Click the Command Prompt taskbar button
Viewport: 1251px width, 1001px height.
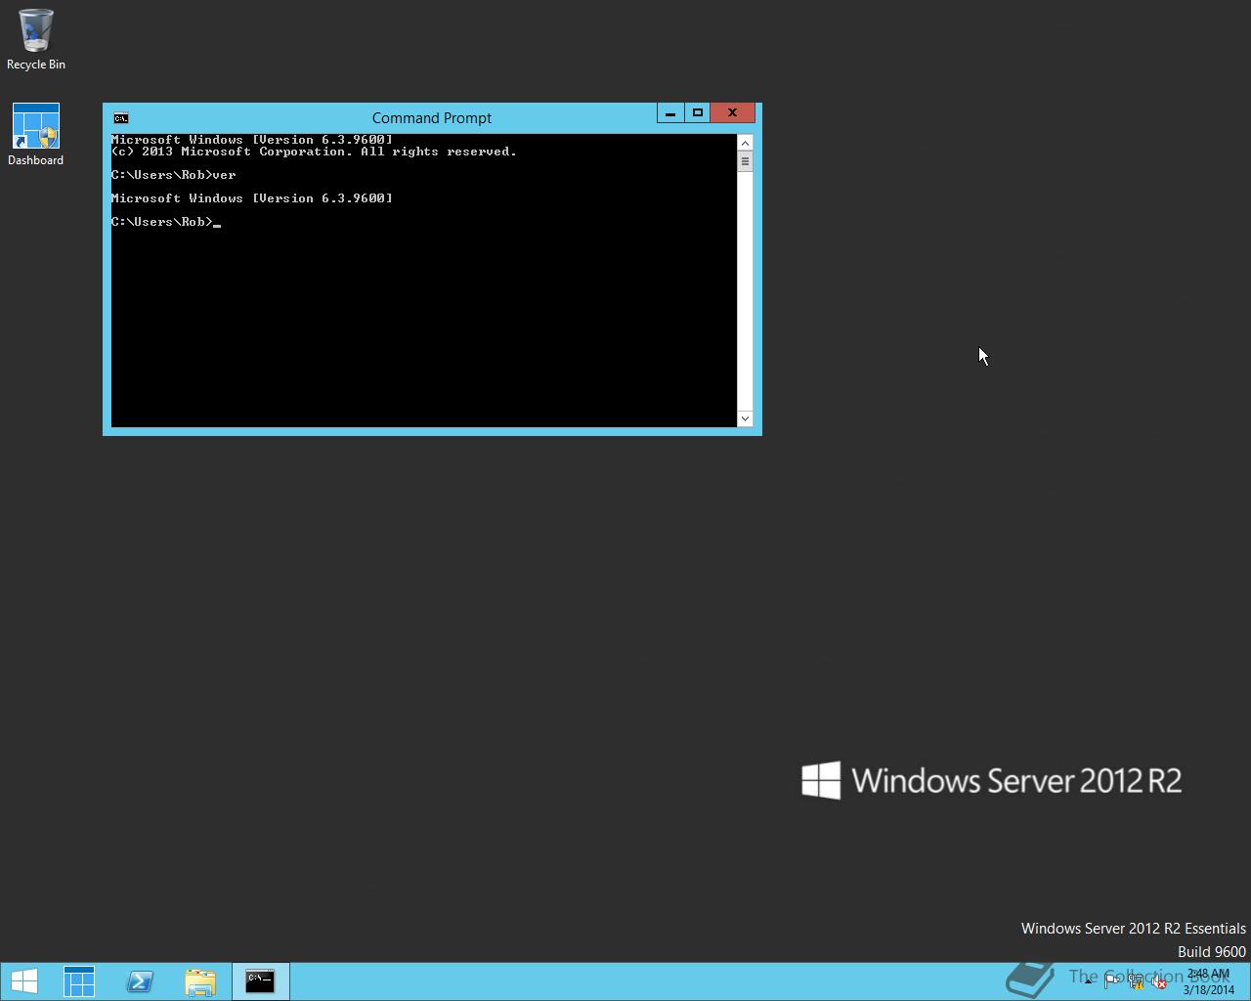click(x=260, y=981)
